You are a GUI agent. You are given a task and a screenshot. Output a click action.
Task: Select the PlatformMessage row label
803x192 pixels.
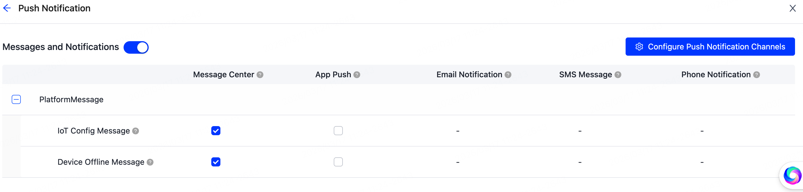click(x=71, y=100)
